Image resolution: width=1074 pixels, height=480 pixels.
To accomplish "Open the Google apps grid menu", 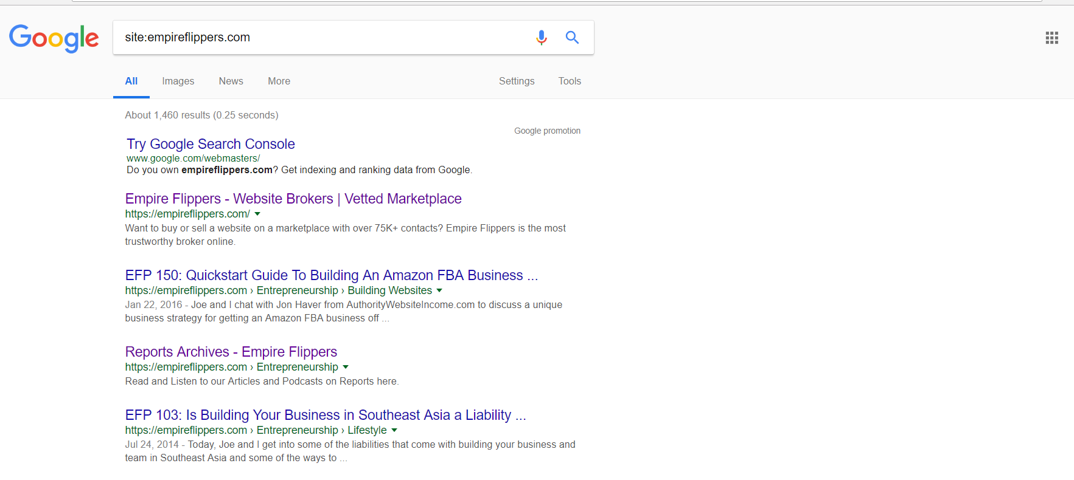I will tap(1051, 38).
